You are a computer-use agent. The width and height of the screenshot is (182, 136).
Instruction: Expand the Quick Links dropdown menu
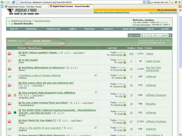(x=129, y=29)
